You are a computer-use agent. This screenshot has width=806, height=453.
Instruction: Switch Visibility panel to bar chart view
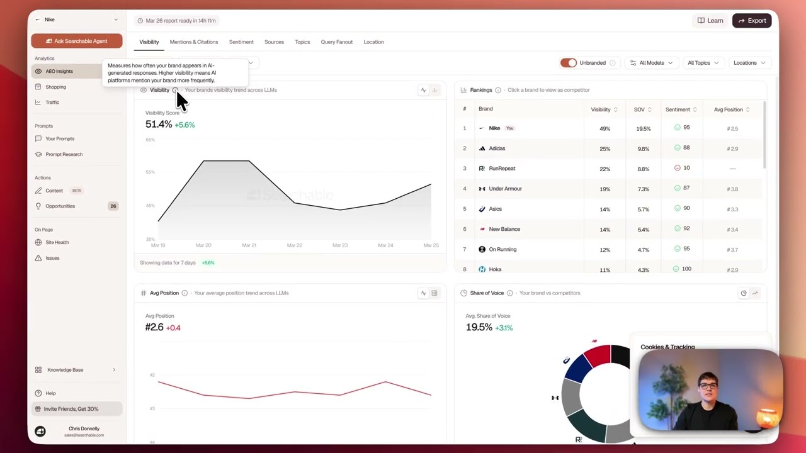point(434,90)
